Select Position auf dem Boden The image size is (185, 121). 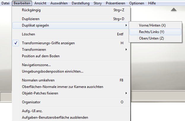(71, 56)
